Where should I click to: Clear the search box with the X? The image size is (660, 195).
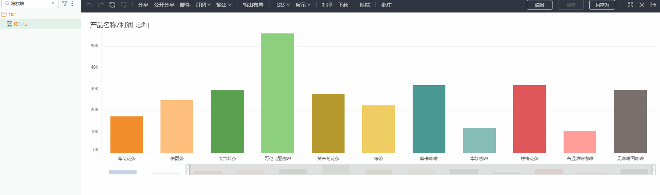point(53,3)
